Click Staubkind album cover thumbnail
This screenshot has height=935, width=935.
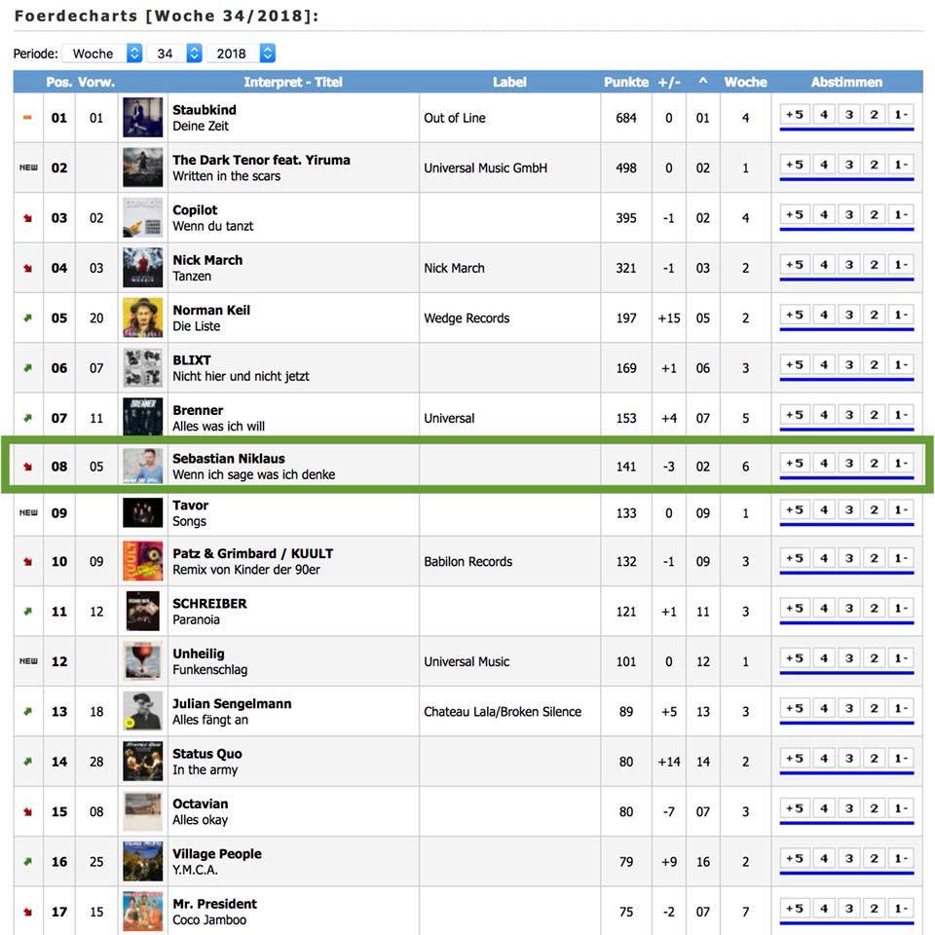pyautogui.click(x=142, y=118)
